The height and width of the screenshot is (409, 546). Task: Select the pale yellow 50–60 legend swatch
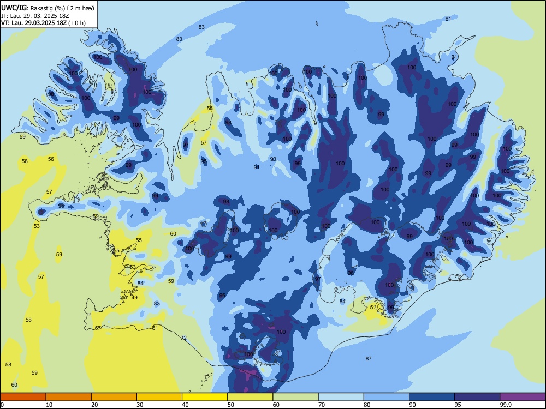coord(250,397)
